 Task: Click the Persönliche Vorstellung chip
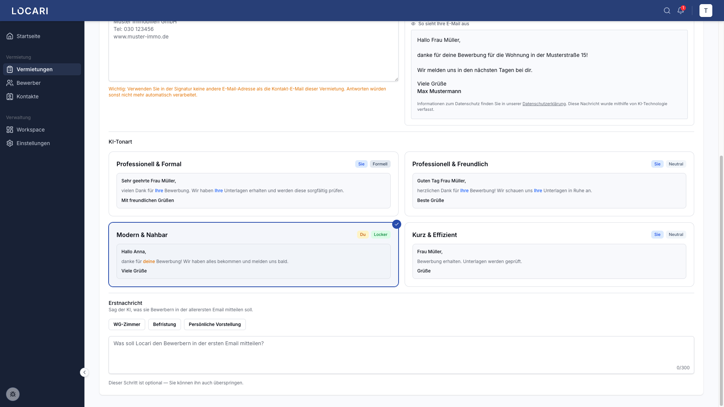coord(215,324)
